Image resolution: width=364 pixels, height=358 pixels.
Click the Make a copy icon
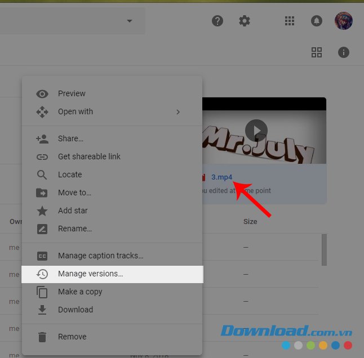[42, 292]
